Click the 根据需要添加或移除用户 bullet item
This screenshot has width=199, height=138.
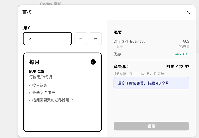(52, 100)
